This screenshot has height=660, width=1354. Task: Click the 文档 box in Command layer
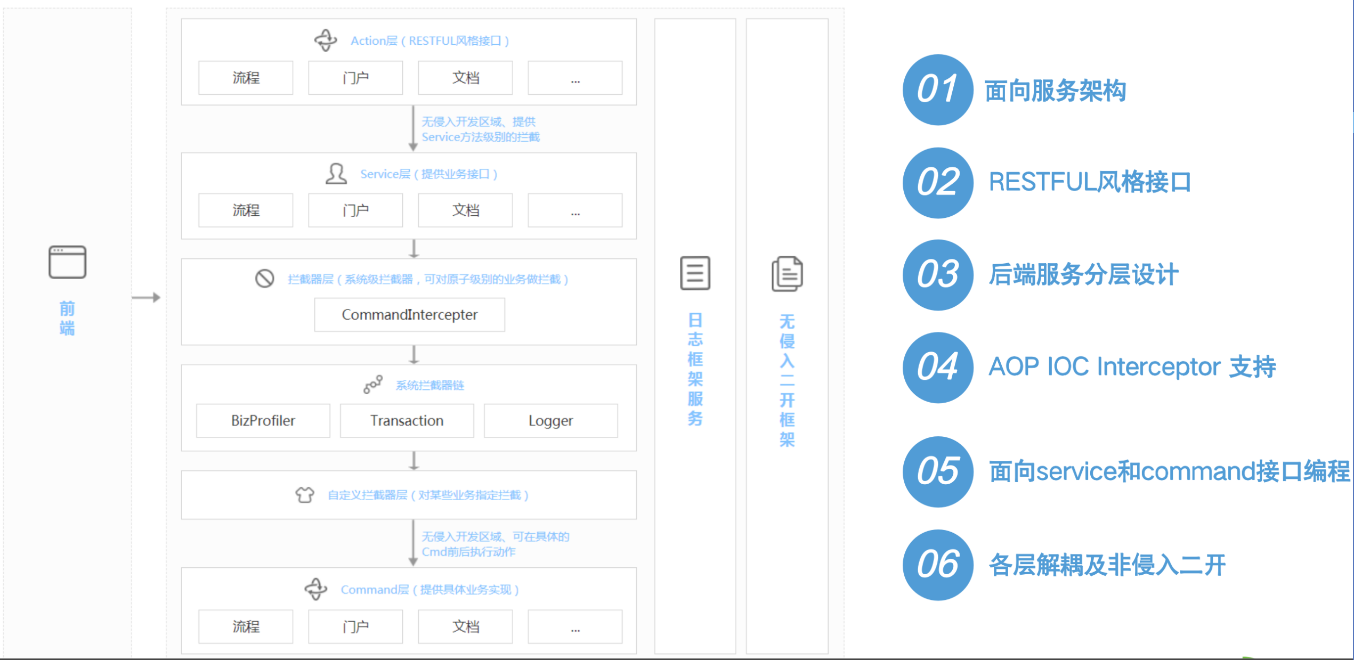465,626
